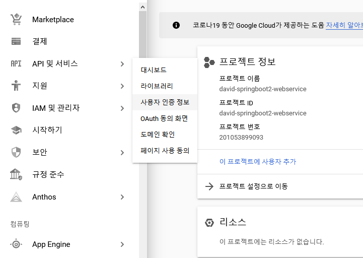This screenshot has height=258, width=363.
Task: Click the 보안 shield icon
Action: click(16, 152)
